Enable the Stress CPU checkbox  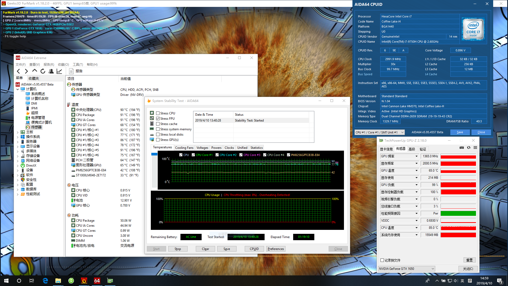(158, 113)
